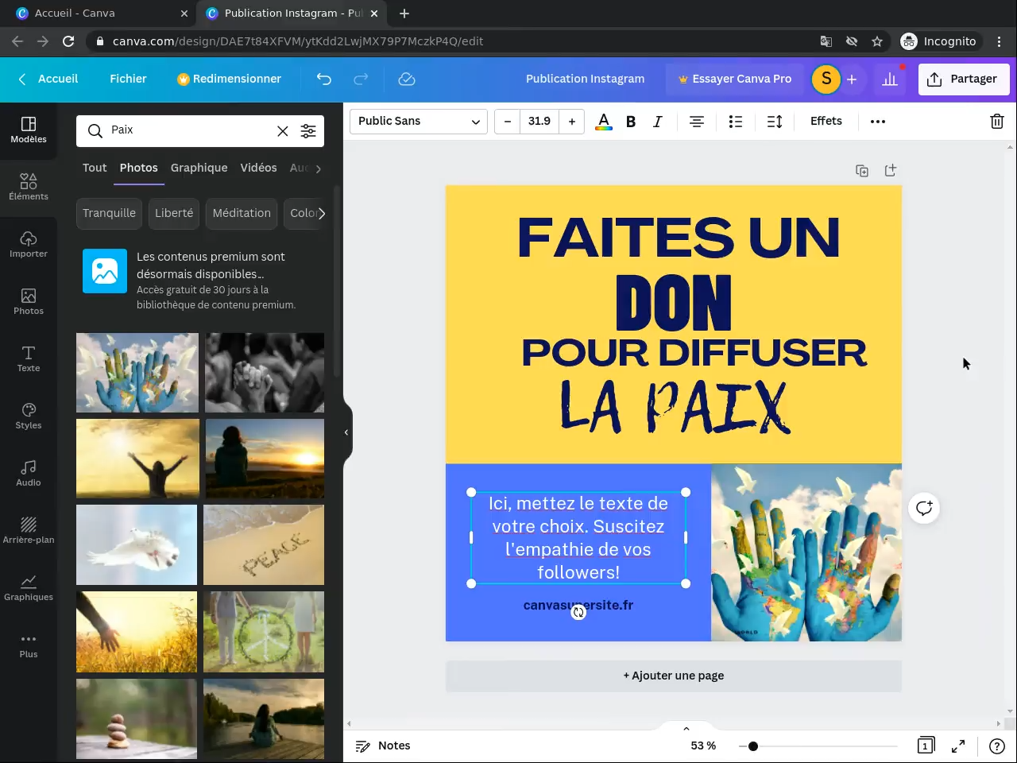Screen dimensions: 1017x763
Task: Open the Public Sans font dropdown
Action: 419,122
